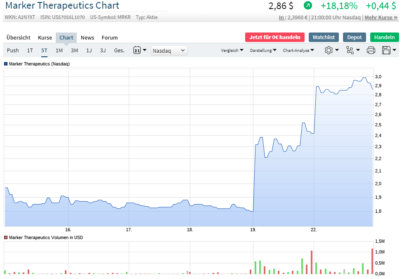This screenshot has width=402, height=279.
Task: Save the chart via disk icon
Action: (x=386, y=50)
